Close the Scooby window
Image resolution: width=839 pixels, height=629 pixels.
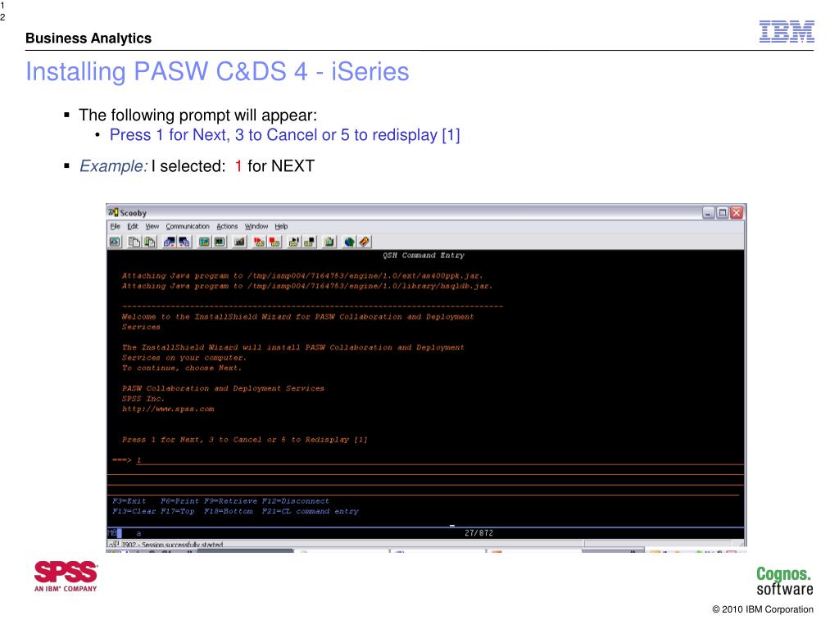pyautogui.click(x=737, y=213)
